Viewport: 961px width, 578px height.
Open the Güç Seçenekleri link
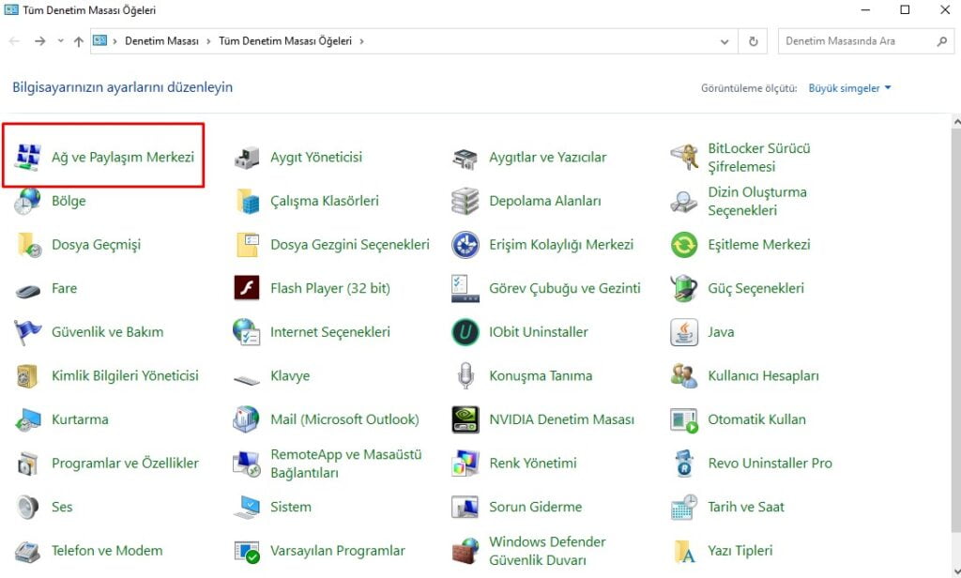(x=755, y=288)
